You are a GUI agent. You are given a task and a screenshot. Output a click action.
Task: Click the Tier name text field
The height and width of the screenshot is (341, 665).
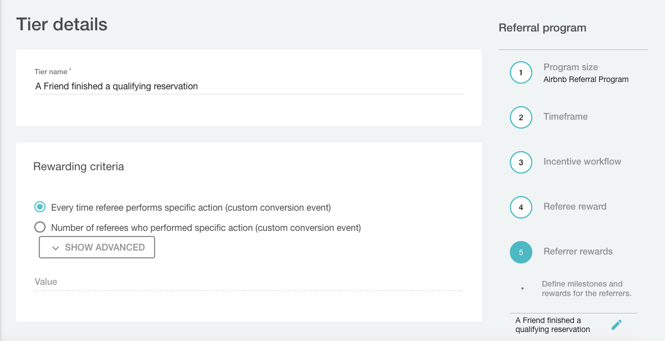click(x=248, y=87)
